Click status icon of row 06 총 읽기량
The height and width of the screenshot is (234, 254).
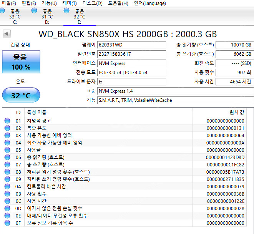pyautogui.click(x=7, y=157)
